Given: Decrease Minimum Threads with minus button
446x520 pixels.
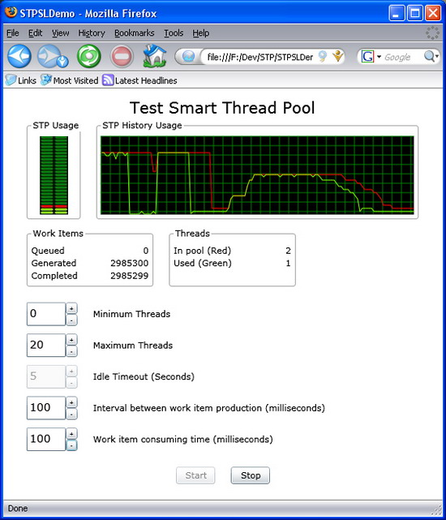Looking at the screenshot, I should point(71,320).
